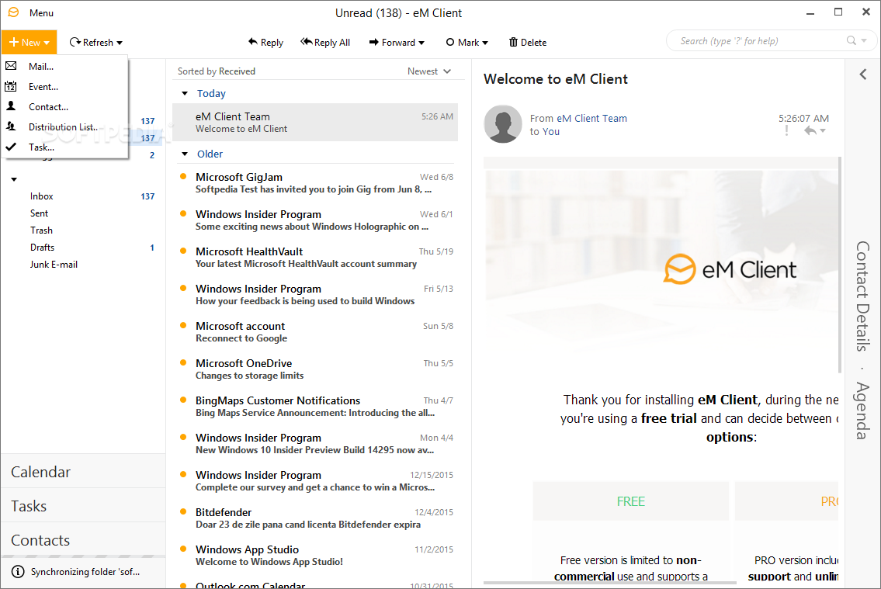The height and width of the screenshot is (589, 881).
Task: Click the info icon in the sync status bar
Action: [18, 572]
